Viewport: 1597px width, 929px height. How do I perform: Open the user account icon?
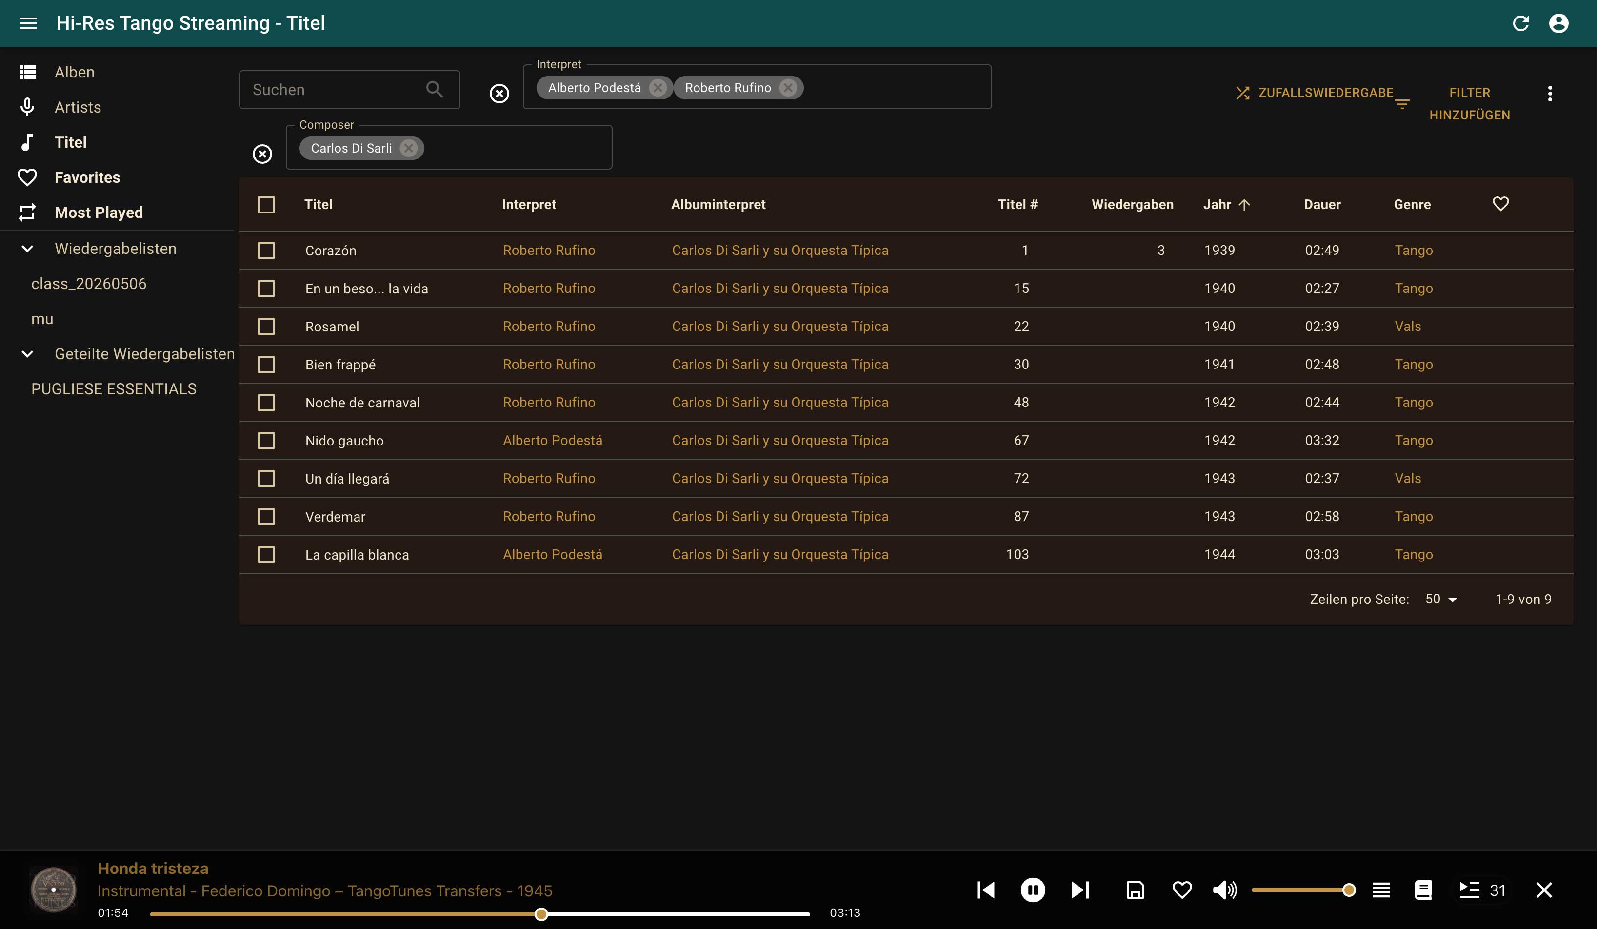pyautogui.click(x=1558, y=23)
